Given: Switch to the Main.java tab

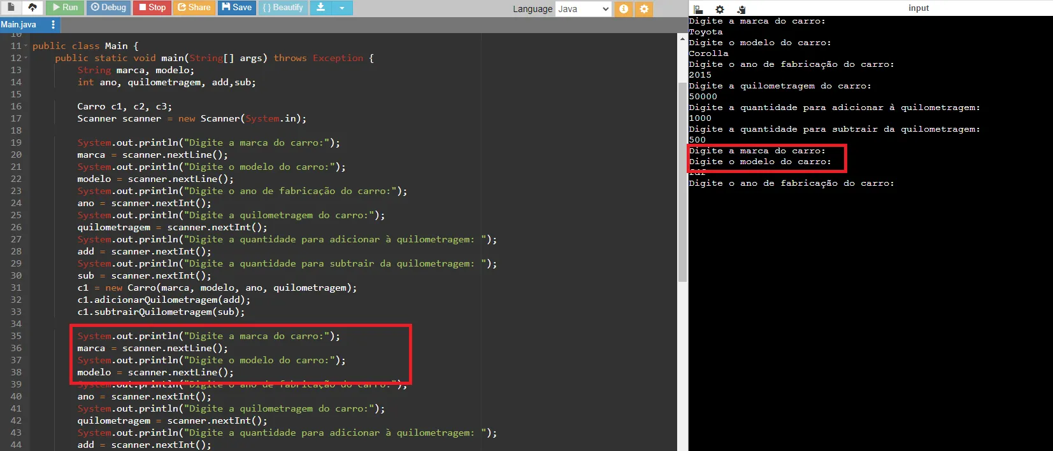Looking at the screenshot, I should (x=18, y=24).
